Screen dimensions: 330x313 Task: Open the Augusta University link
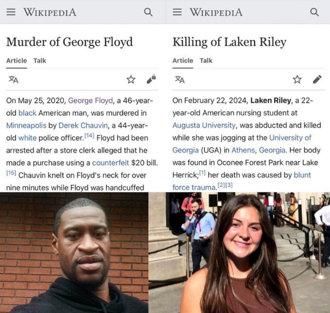204,125
